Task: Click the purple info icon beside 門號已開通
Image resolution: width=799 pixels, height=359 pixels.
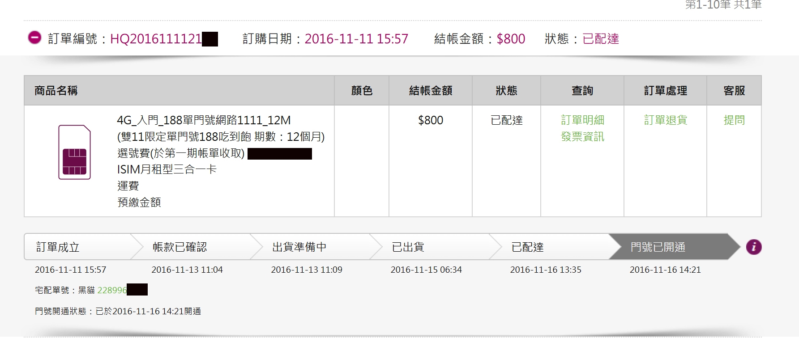Action: [x=754, y=247]
